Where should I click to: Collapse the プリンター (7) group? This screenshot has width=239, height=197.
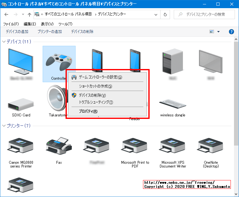pos(4,126)
